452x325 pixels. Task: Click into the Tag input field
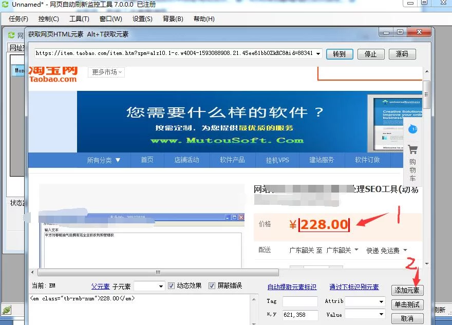click(x=300, y=301)
